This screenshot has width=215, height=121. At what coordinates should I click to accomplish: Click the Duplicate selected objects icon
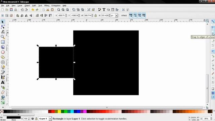[x=74, y=10]
